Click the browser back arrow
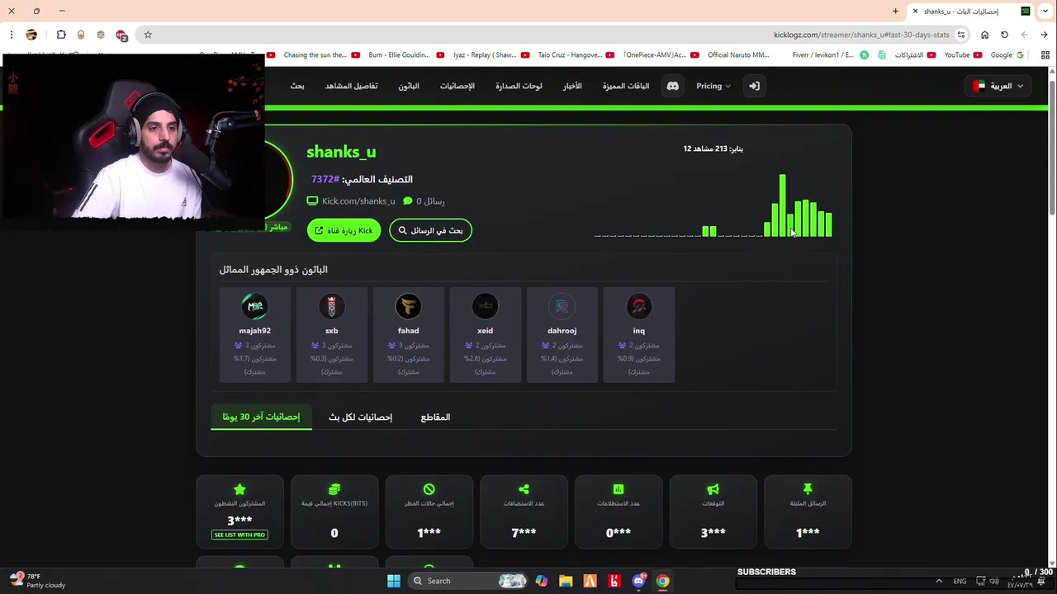The width and height of the screenshot is (1057, 594). [x=1044, y=35]
